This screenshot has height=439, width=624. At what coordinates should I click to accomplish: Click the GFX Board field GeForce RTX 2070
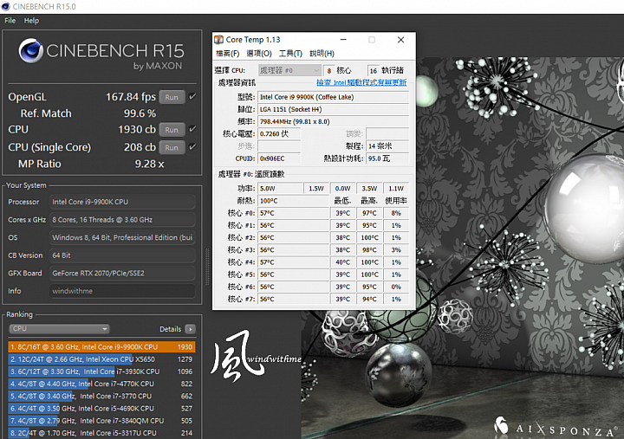coord(122,273)
